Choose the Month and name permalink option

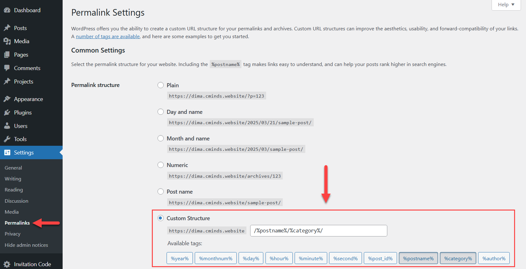(x=161, y=138)
